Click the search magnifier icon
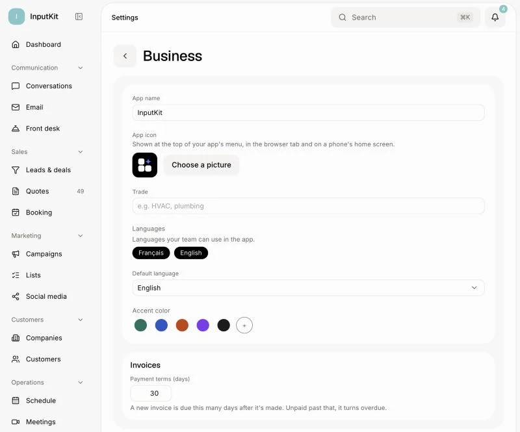This screenshot has height=432, width=520. (343, 18)
